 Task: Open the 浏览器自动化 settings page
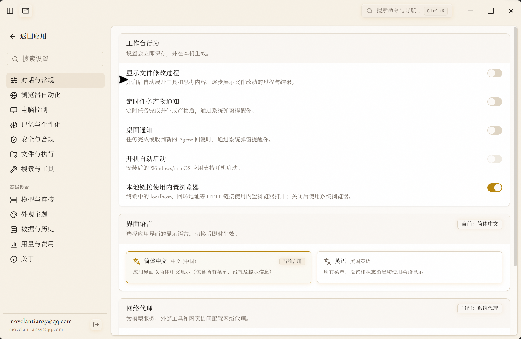tap(55, 95)
